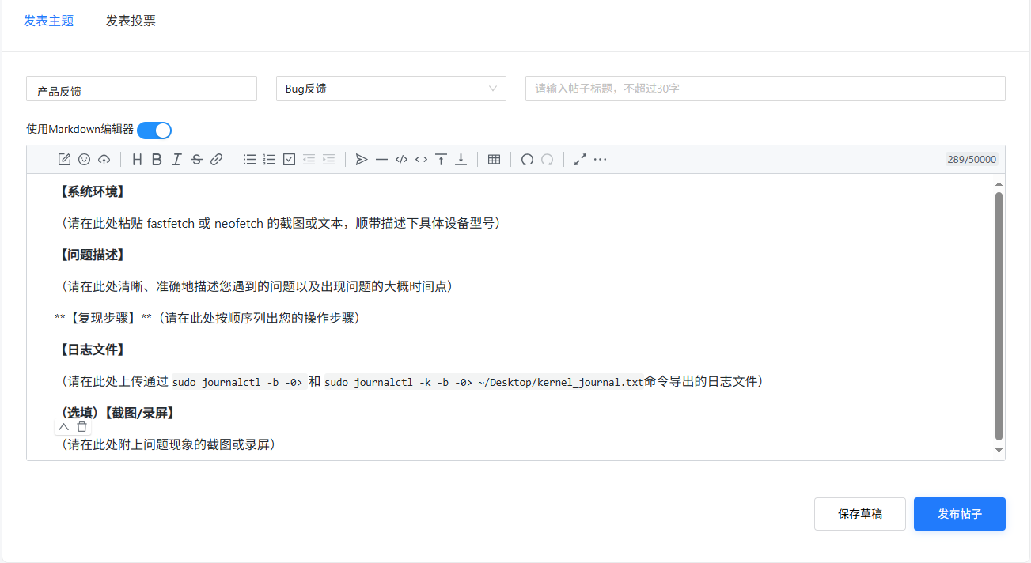Apply bold formatting with B icon

click(x=157, y=160)
